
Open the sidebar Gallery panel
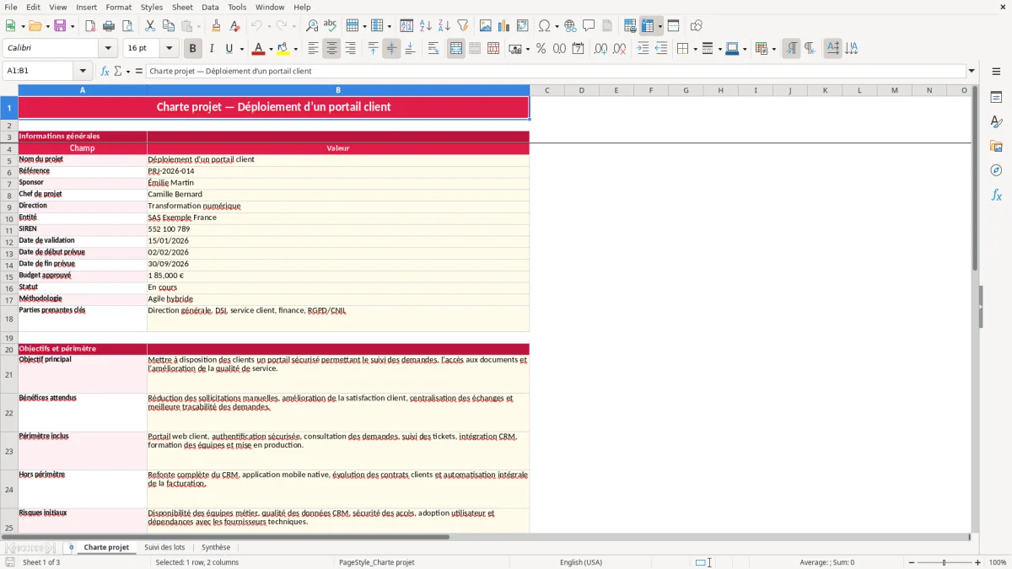click(996, 147)
